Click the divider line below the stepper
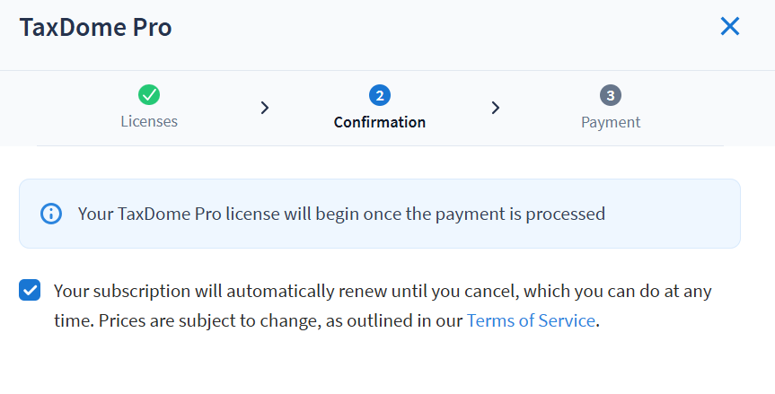 [x=379, y=145]
